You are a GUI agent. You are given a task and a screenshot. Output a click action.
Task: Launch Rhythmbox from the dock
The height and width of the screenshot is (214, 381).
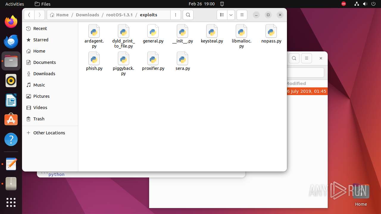click(11, 81)
